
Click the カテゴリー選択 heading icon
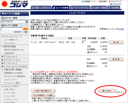(3, 18)
